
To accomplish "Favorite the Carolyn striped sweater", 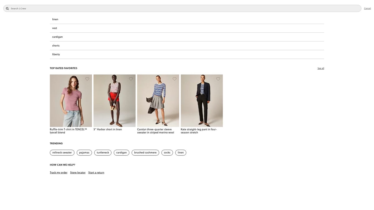I will (x=175, y=79).
